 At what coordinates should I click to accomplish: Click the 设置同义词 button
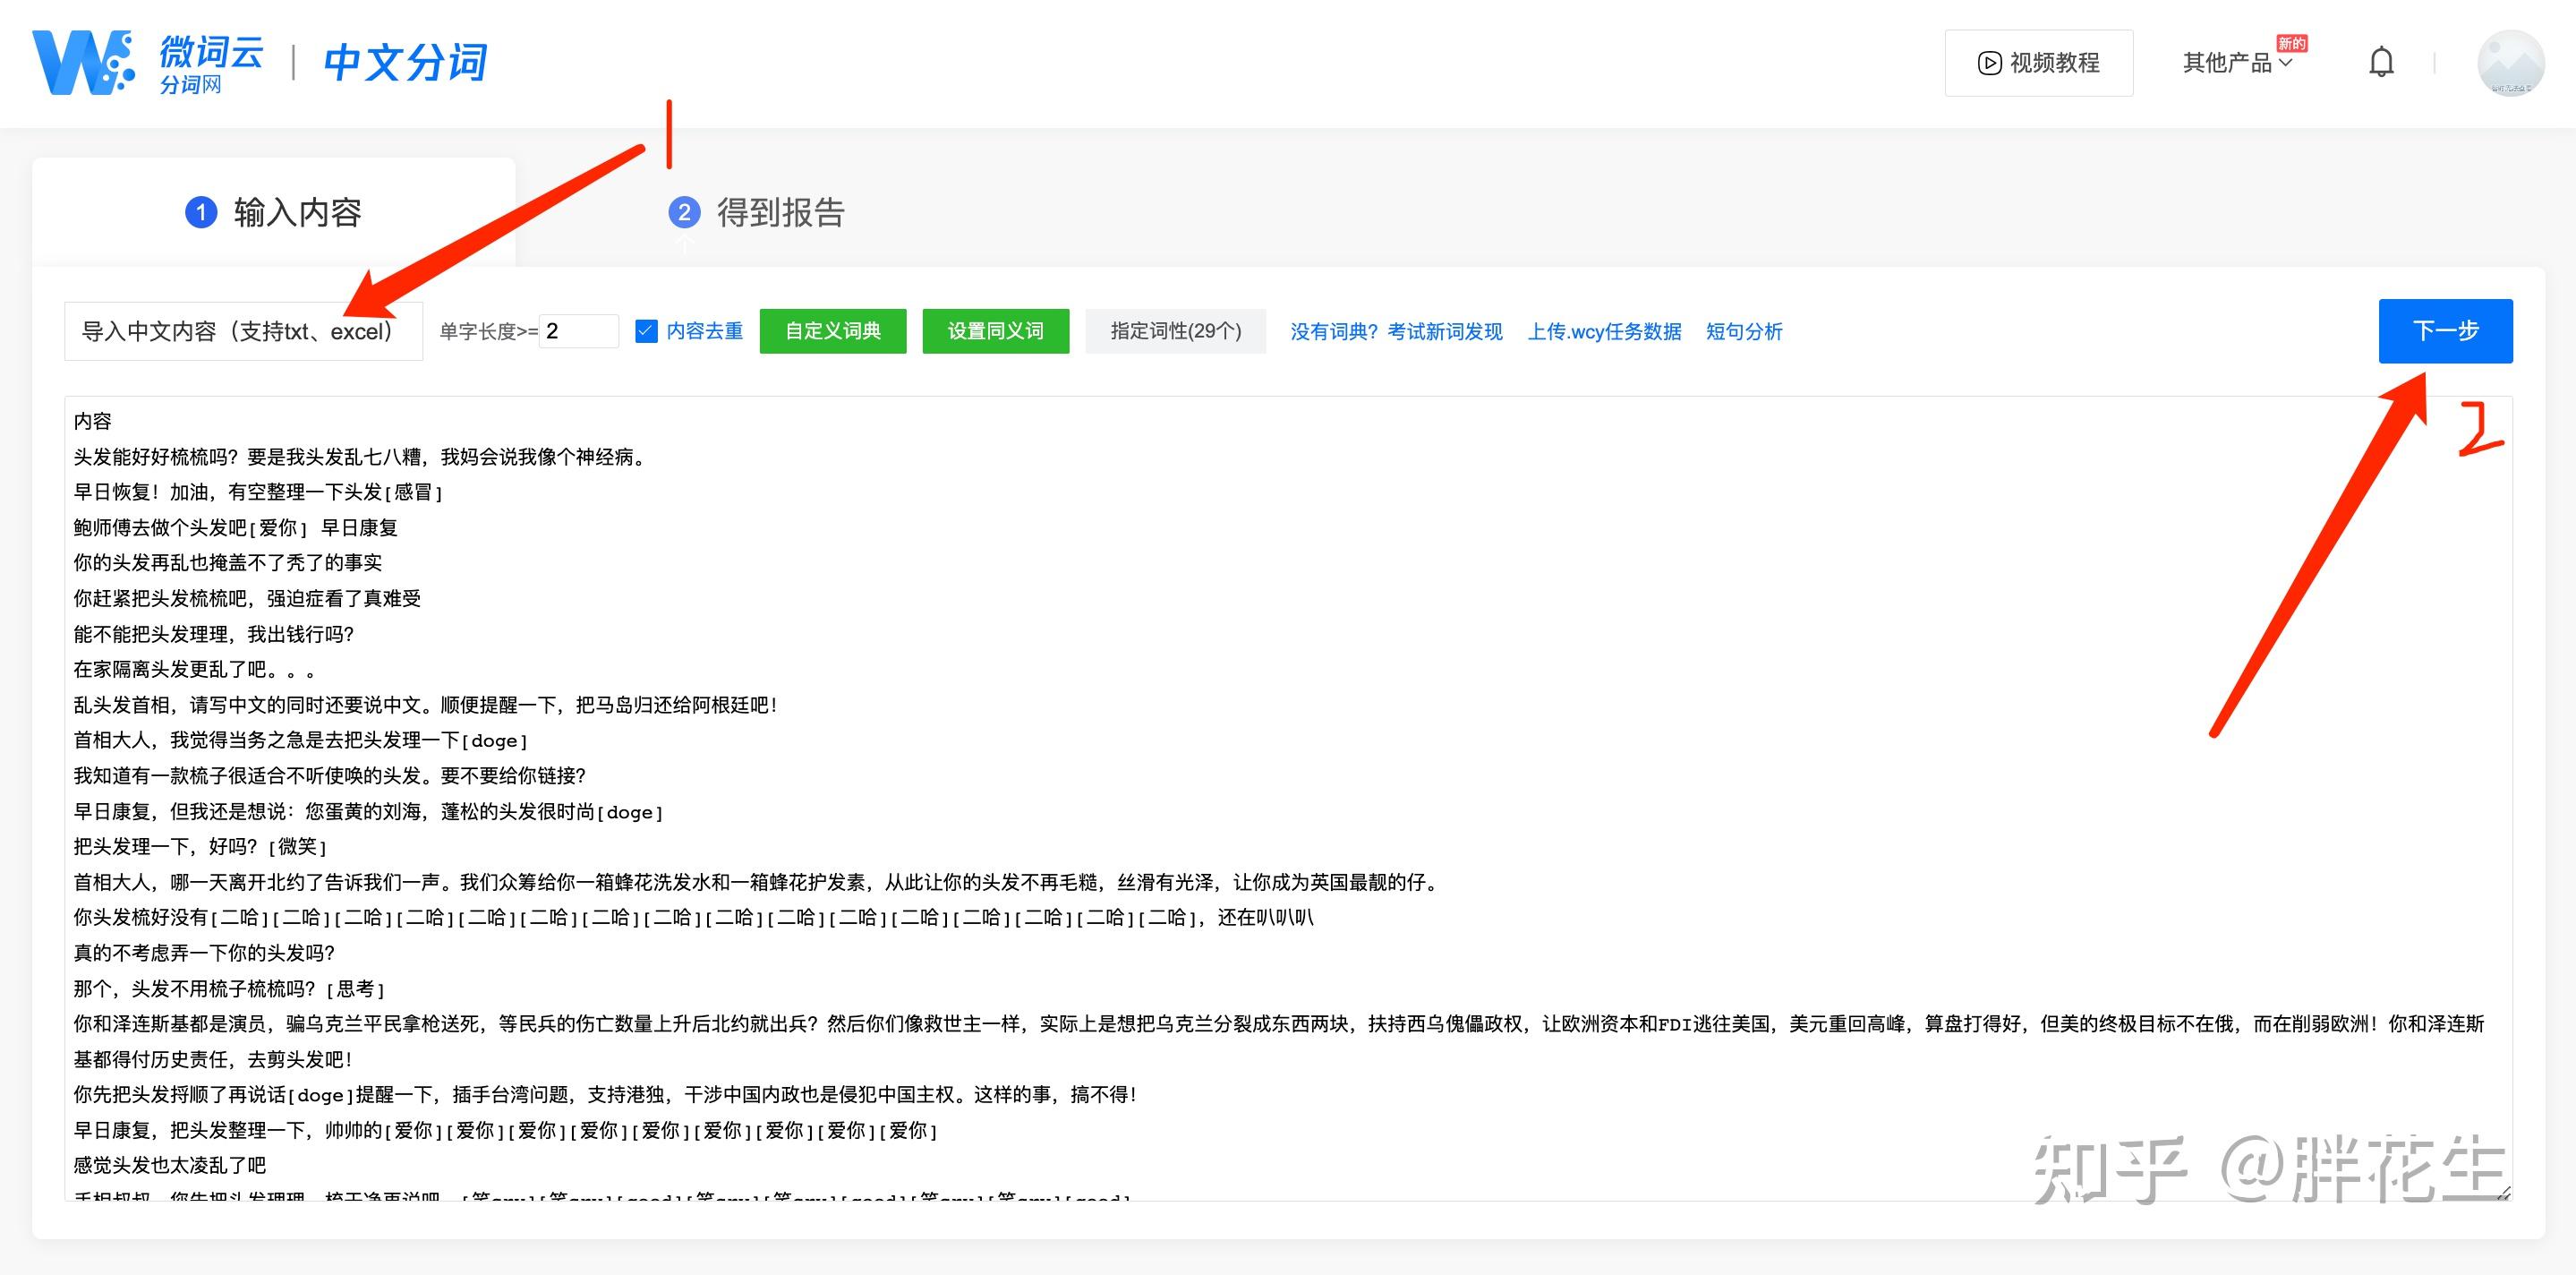995,331
